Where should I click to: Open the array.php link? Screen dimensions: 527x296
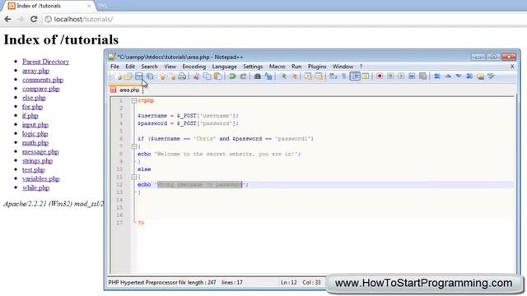point(35,71)
